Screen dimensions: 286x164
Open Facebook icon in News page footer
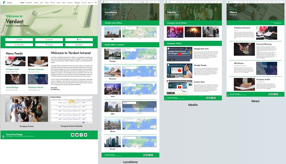coord(269,94)
